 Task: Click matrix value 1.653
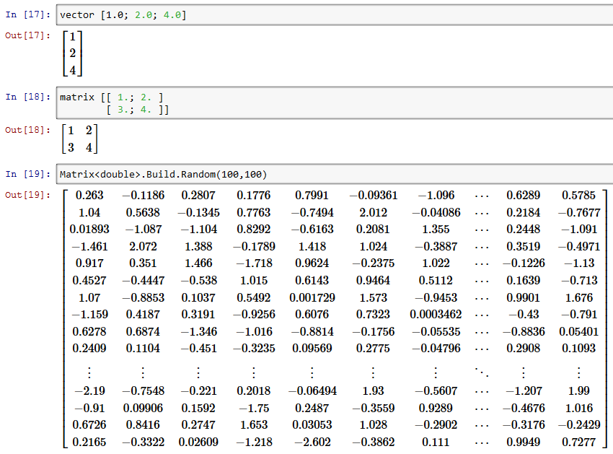(254, 425)
